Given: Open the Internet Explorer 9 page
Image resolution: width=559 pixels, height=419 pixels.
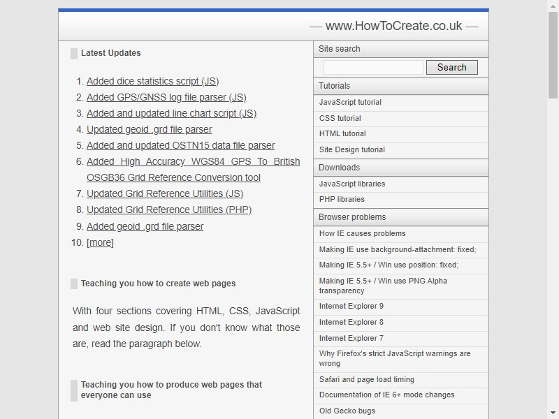Looking at the screenshot, I should click(x=401, y=306).
